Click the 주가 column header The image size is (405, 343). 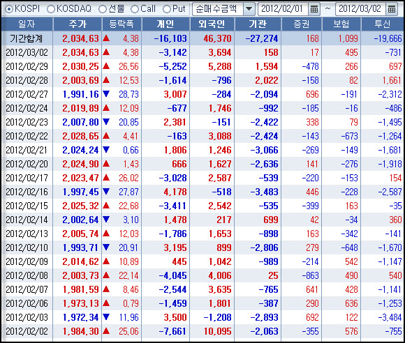tap(78, 24)
